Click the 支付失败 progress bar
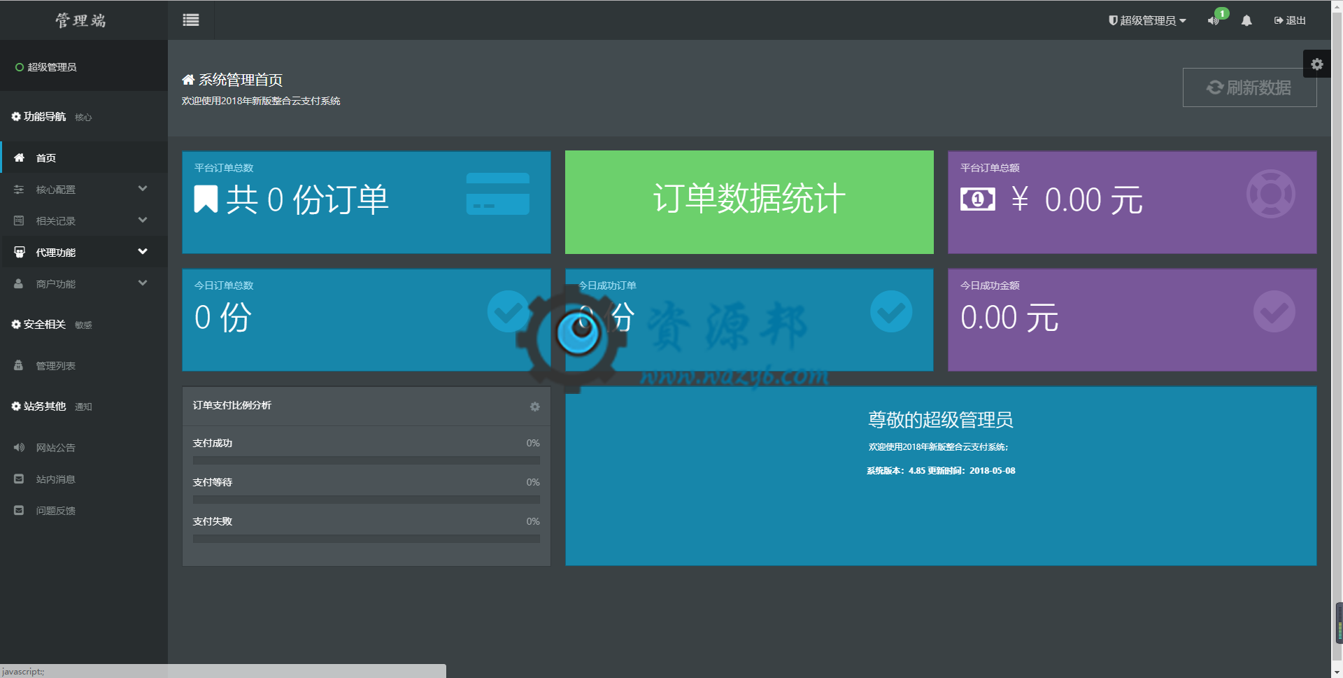This screenshot has width=1343, height=678. (x=367, y=539)
